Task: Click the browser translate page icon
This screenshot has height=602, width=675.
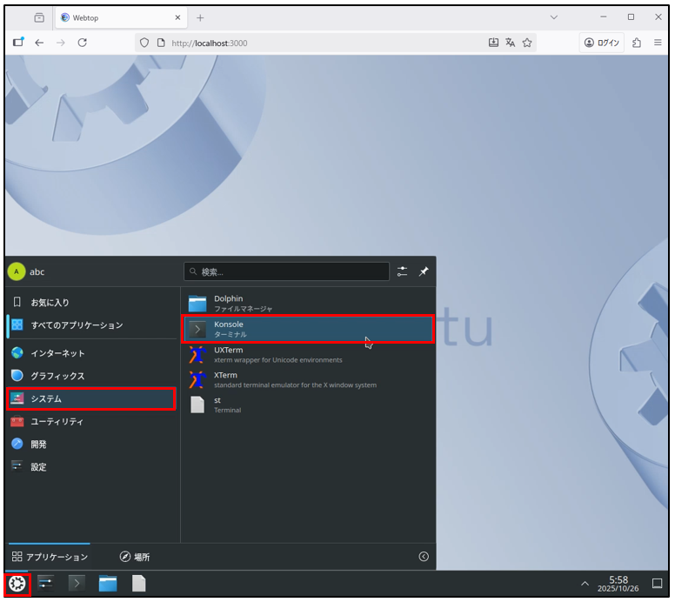Action: point(511,42)
